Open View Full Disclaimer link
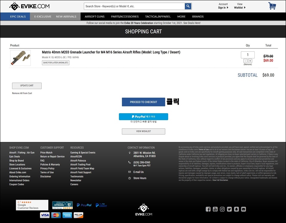The image size is (286, 223). [x=220, y=180]
